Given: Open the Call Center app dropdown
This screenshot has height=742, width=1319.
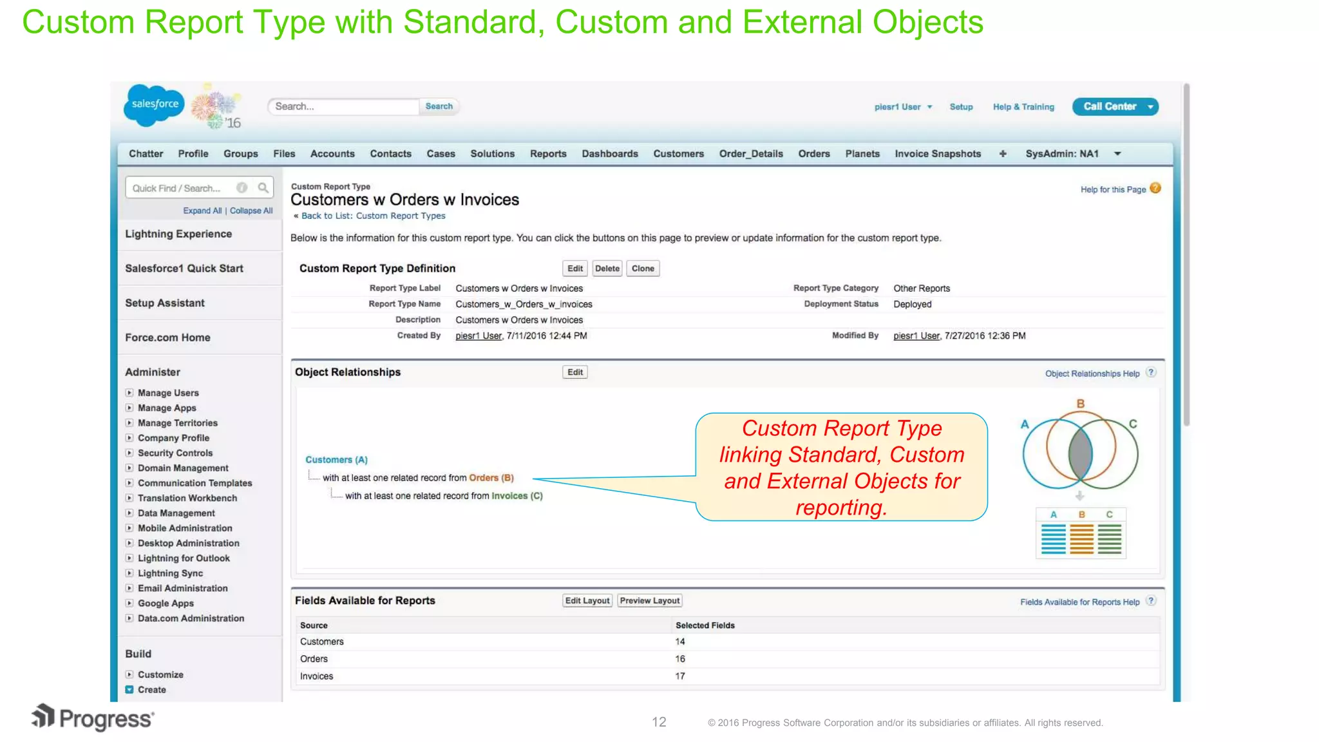Looking at the screenshot, I should click(x=1150, y=107).
